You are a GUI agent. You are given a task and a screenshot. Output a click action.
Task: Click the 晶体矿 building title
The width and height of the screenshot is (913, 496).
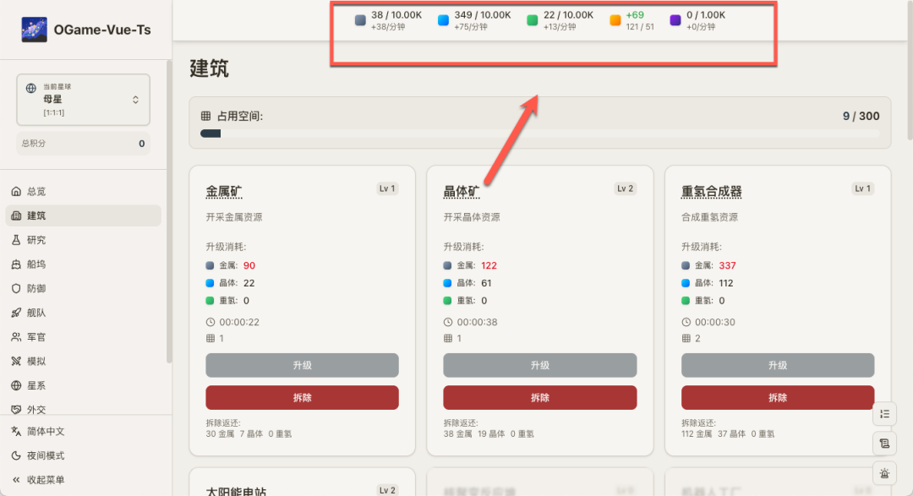pyautogui.click(x=462, y=192)
